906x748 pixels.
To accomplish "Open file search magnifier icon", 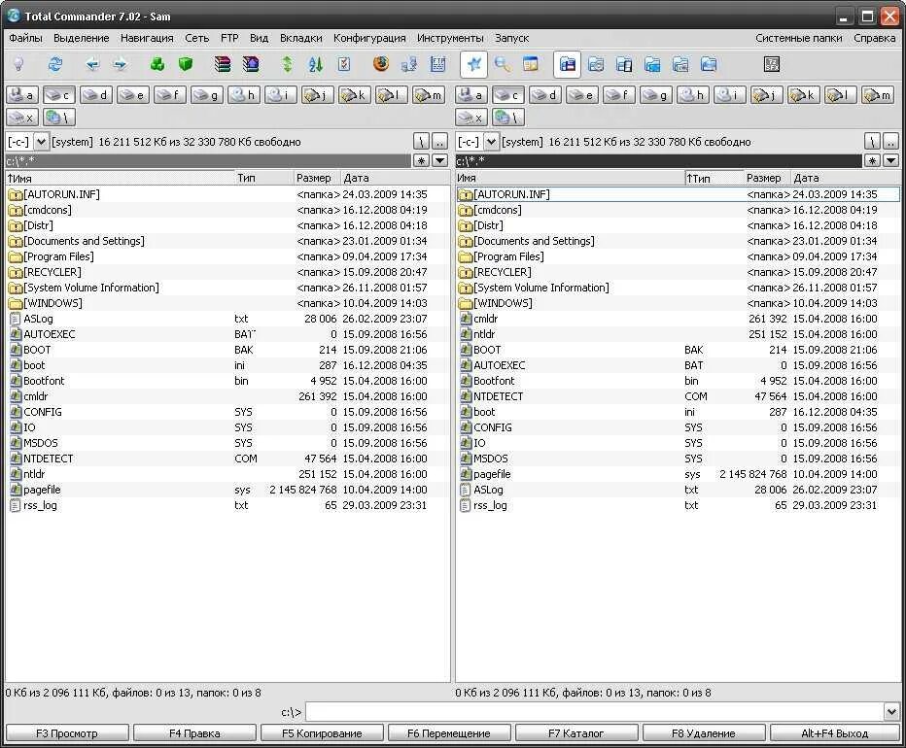I will (x=503, y=64).
